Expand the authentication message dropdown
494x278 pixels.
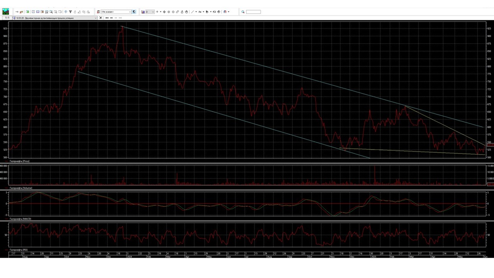(x=96, y=18)
